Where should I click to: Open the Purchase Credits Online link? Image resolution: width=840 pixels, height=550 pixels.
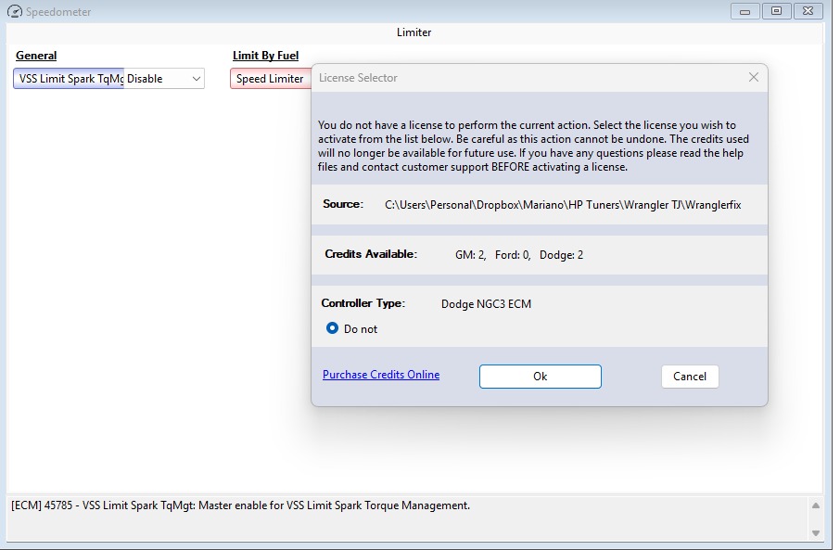click(x=381, y=375)
